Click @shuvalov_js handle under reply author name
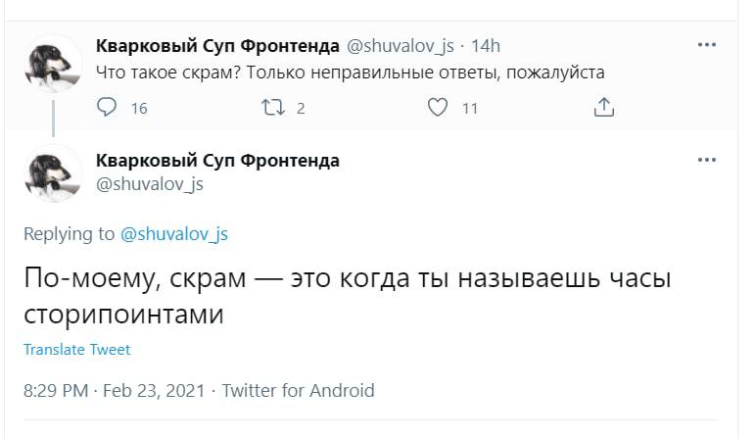The width and height of the screenshot is (756, 439). pyautogui.click(x=150, y=183)
